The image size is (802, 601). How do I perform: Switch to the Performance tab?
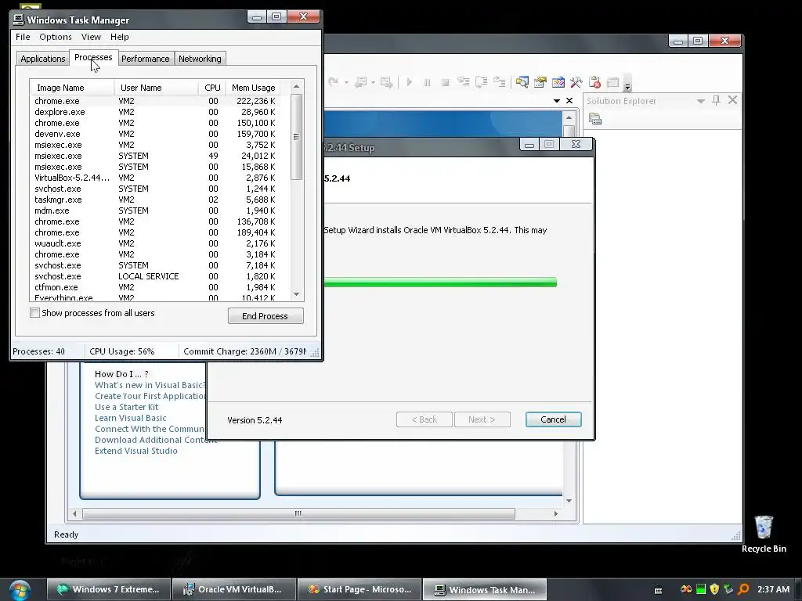pyautogui.click(x=145, y=59)
